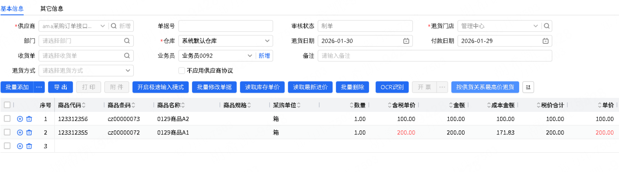Click into the 备注 remarks field
Image resolution: width=619 pixels, height=172 pixels.
pos(434,56)
